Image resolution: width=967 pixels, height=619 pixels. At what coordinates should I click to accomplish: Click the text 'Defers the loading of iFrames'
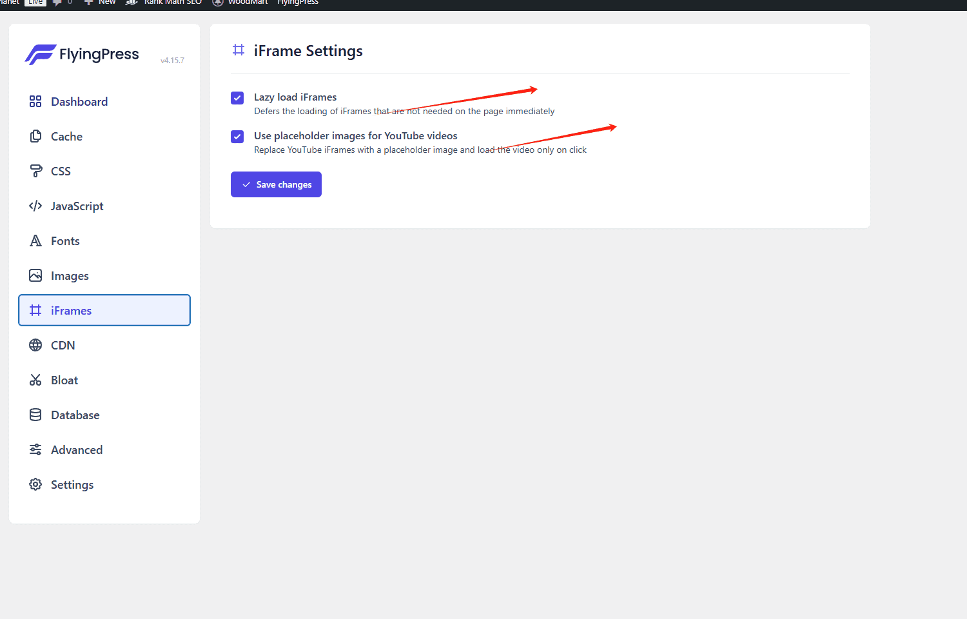click(312, 112)
